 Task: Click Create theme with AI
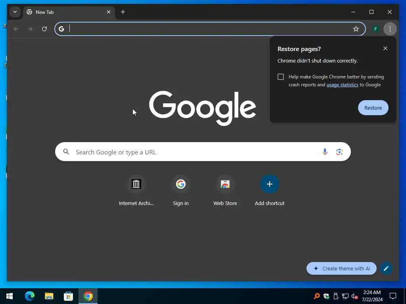(x=341, y=269)
